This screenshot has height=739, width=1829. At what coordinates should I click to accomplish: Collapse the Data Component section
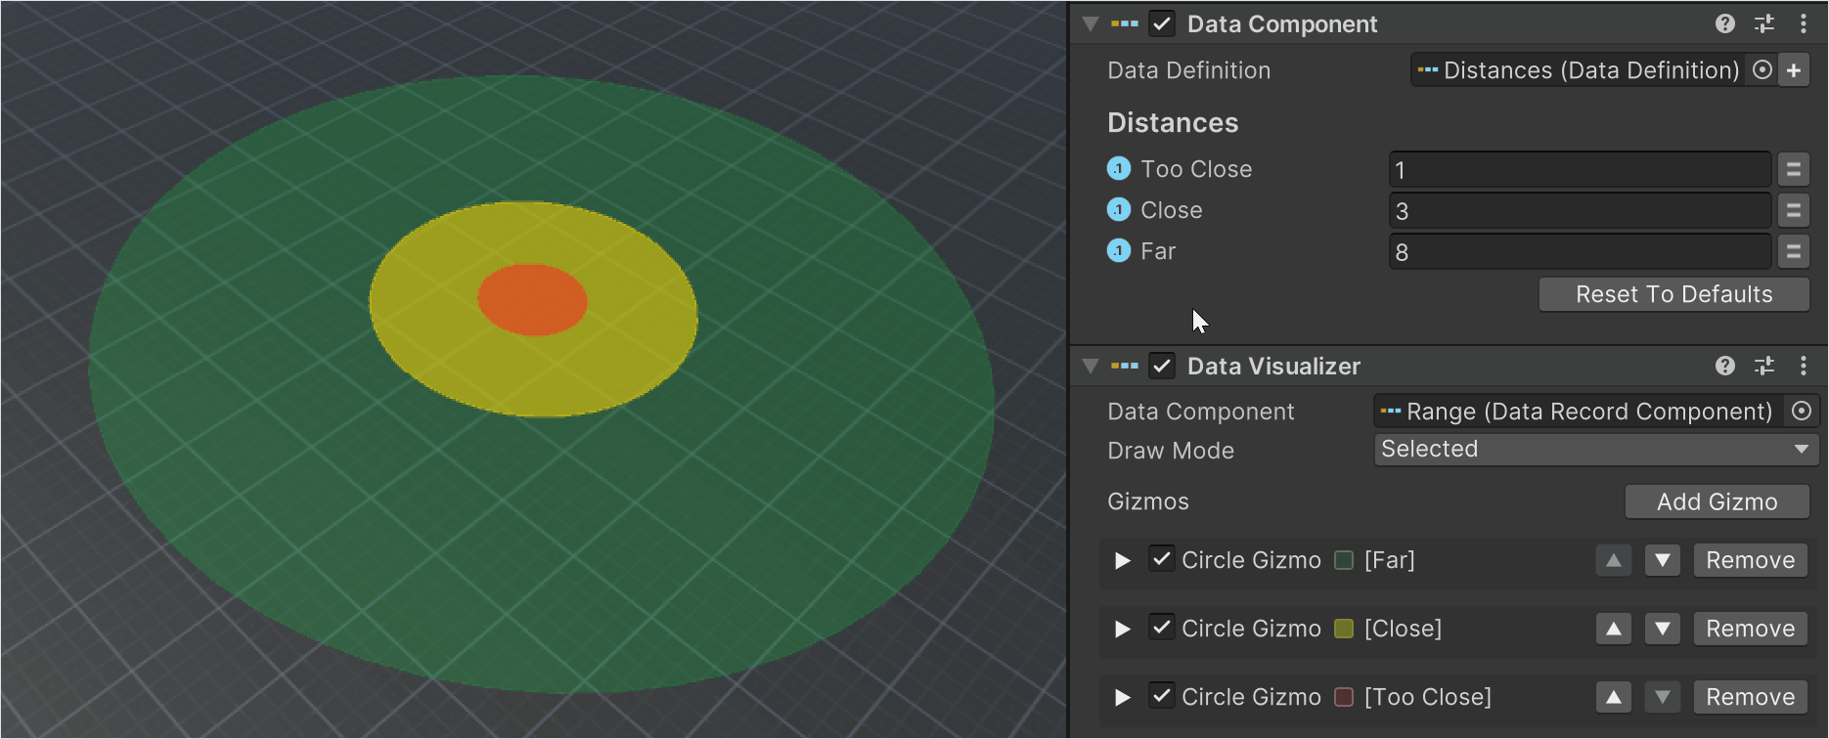coord(1091,23)
